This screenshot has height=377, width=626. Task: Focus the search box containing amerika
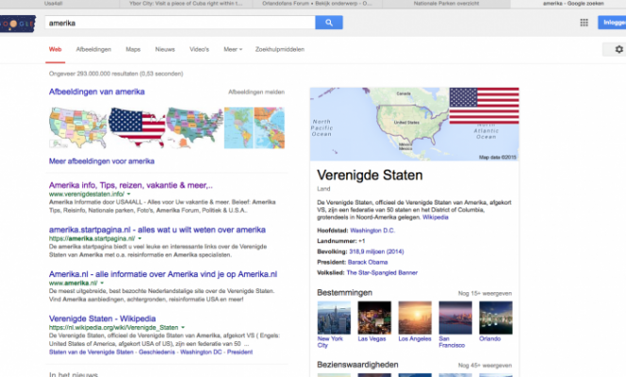180,23
